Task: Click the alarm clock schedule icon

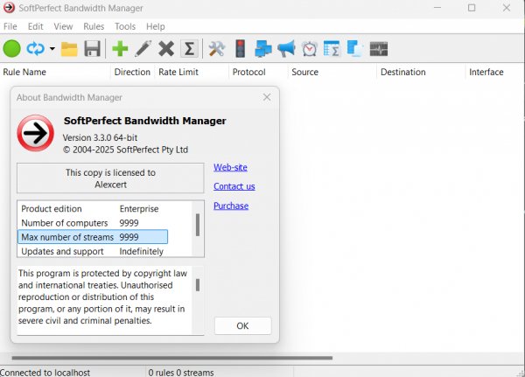Action: pos(310,49)
